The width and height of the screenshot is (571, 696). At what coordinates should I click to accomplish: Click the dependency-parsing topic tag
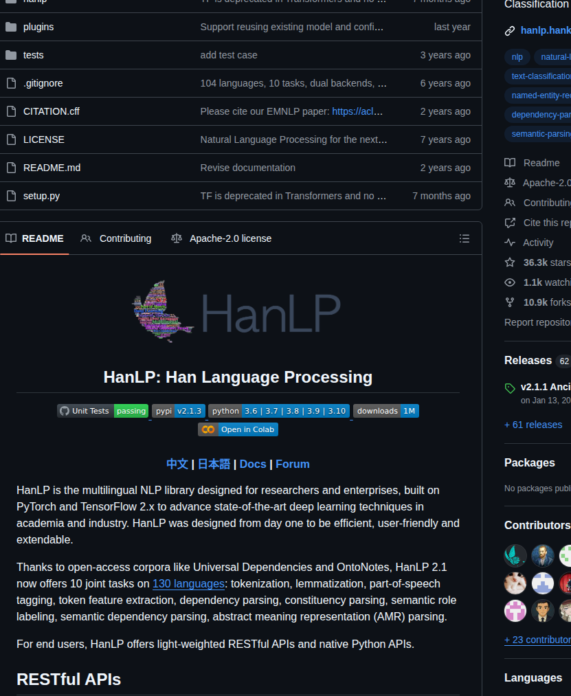538,115
